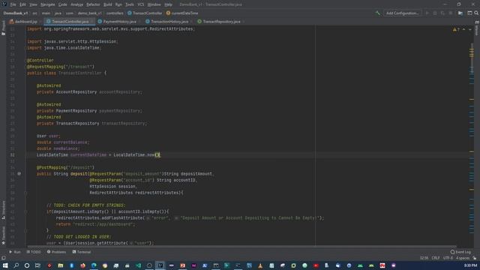This screenshot has width=480, height=270.
Task: Click the UTF-8 encoding status widget
Action: 448,258
